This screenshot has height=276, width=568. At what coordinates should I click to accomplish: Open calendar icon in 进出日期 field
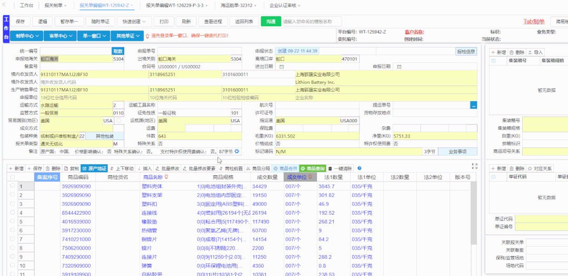point(282,67)
